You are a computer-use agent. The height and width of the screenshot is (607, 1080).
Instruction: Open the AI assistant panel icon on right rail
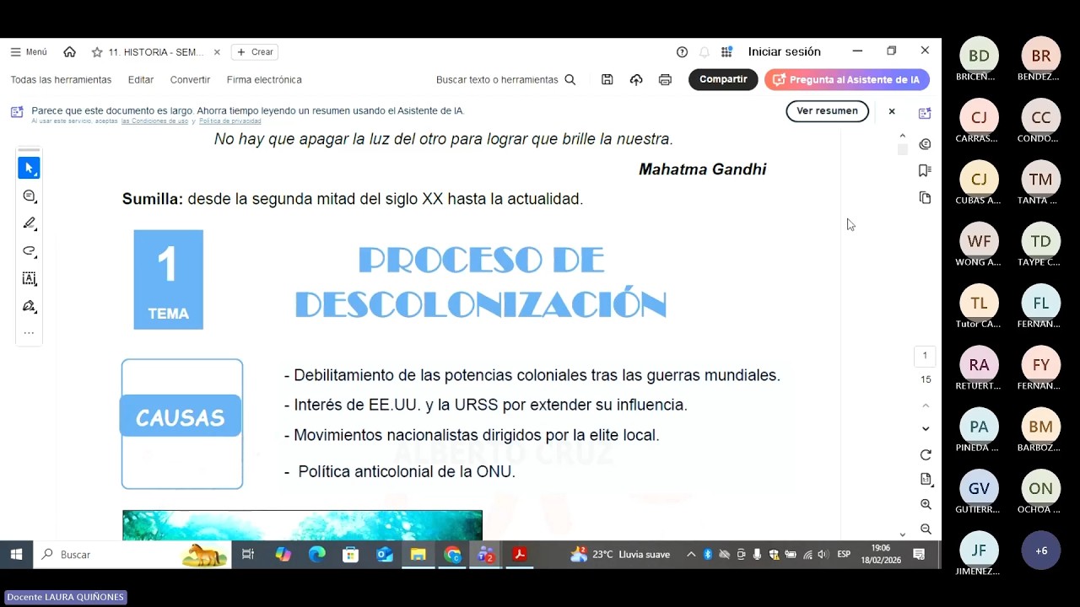tap(925, 114)
